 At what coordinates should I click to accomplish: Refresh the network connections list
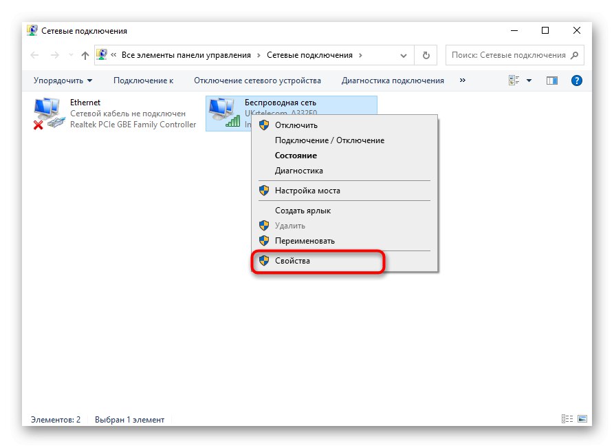pos(426,55)
